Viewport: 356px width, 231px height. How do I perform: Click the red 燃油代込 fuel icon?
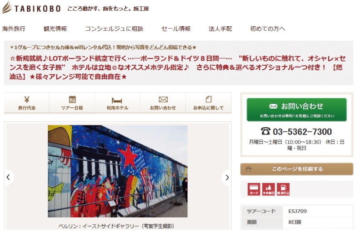coord(283,189)
